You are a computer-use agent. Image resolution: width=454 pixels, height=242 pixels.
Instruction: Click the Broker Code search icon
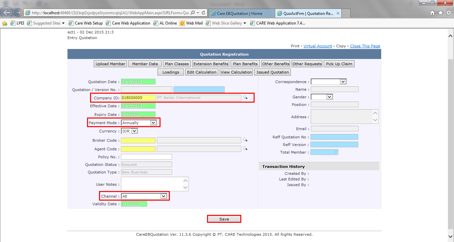(x=245, y=140)
